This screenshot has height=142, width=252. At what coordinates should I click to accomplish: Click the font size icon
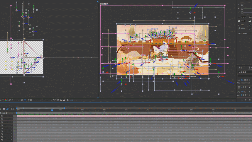pos(239,80)
